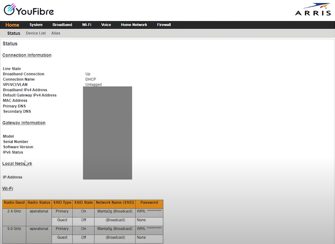The width and height of the screenshot is (335, 244).
Task: Open the Firewall tab
Action: pyautogui.click(x=164, y=25)
